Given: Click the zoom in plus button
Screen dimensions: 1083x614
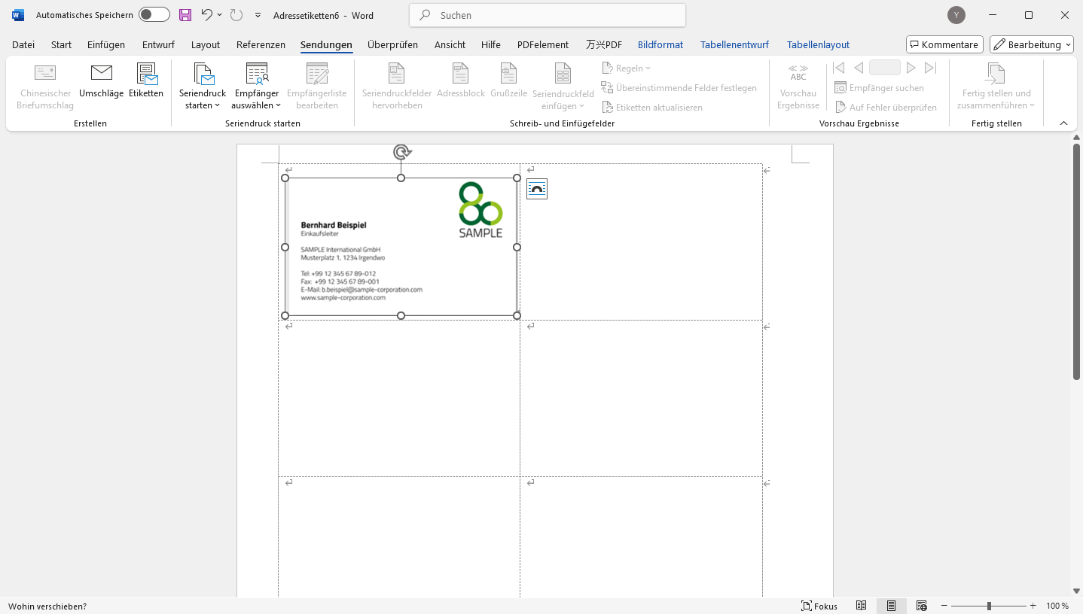Looking at the screenshot, I should [x=1033, y=606].
